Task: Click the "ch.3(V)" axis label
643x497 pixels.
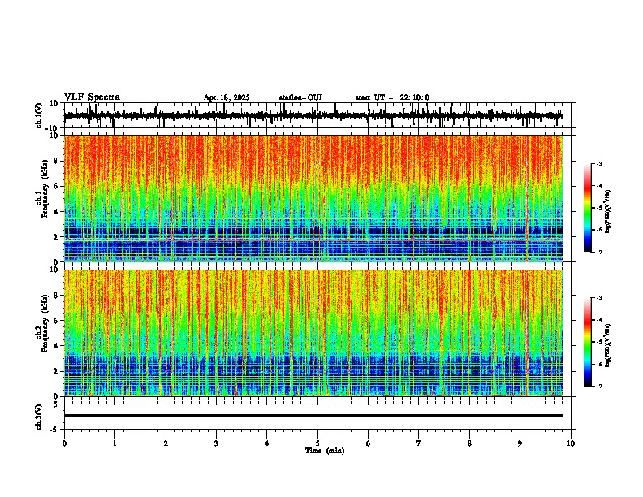Action: (39, 417)
